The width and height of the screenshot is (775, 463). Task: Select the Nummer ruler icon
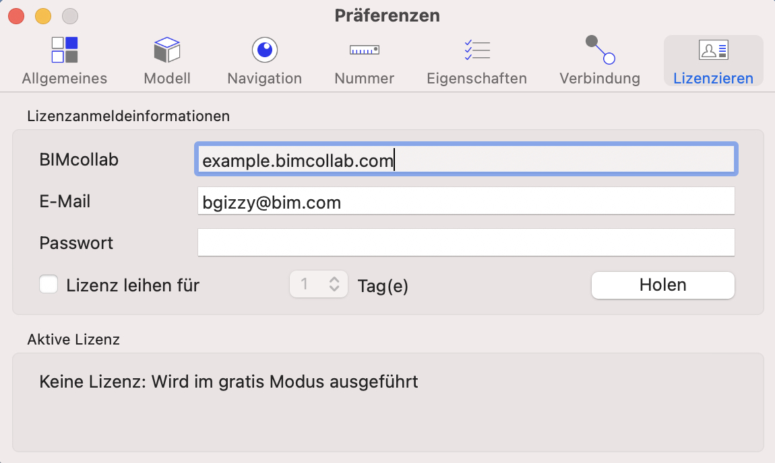coord(365,50)
